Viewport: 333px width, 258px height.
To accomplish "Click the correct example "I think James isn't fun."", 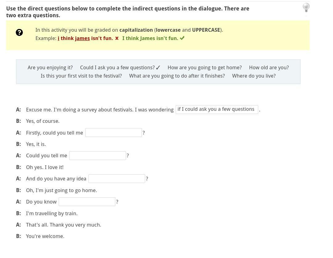I will 150,38.
